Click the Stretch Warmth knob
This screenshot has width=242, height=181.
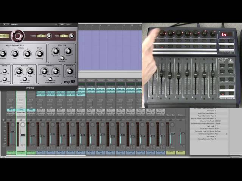pos(62,58)
